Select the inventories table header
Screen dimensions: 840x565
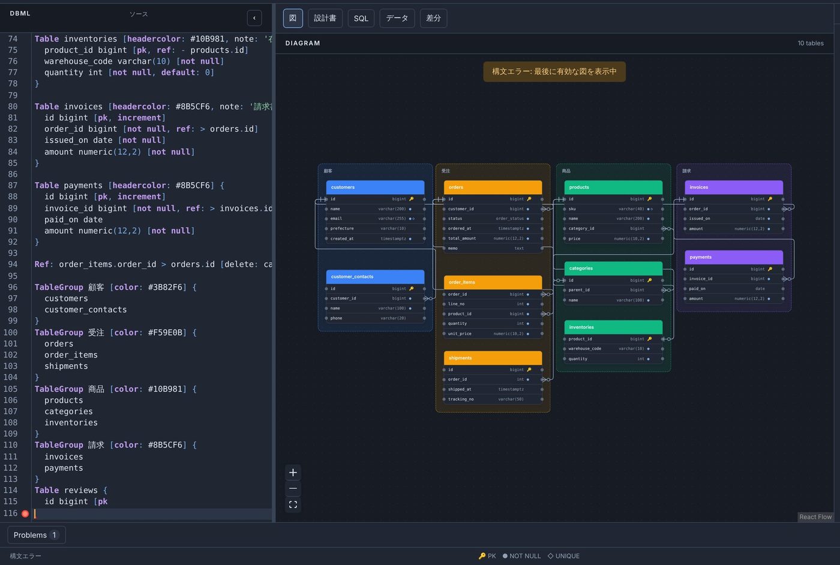613,327
